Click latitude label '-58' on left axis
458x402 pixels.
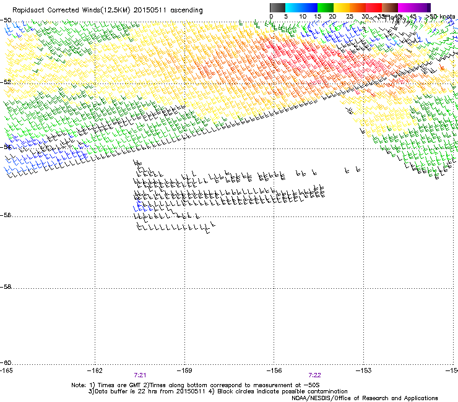6,287
